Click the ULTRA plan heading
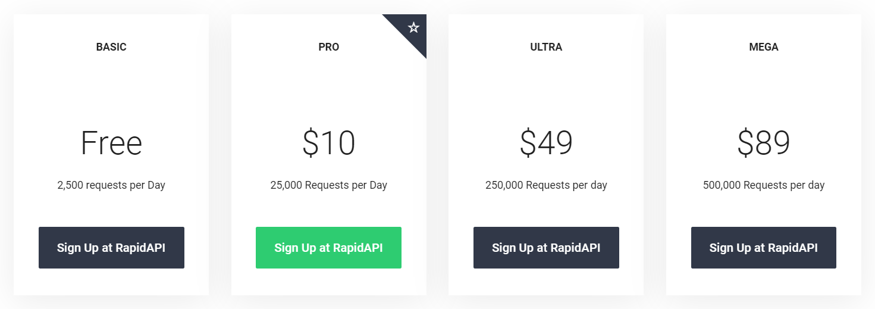Viewport: 875px width, 309px height. tap(546, 47)
